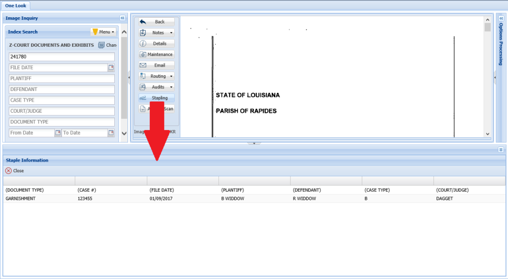The height and width of the screenshot is (279, 508).
Task: Click the To Date field
Action: (84, 133)
